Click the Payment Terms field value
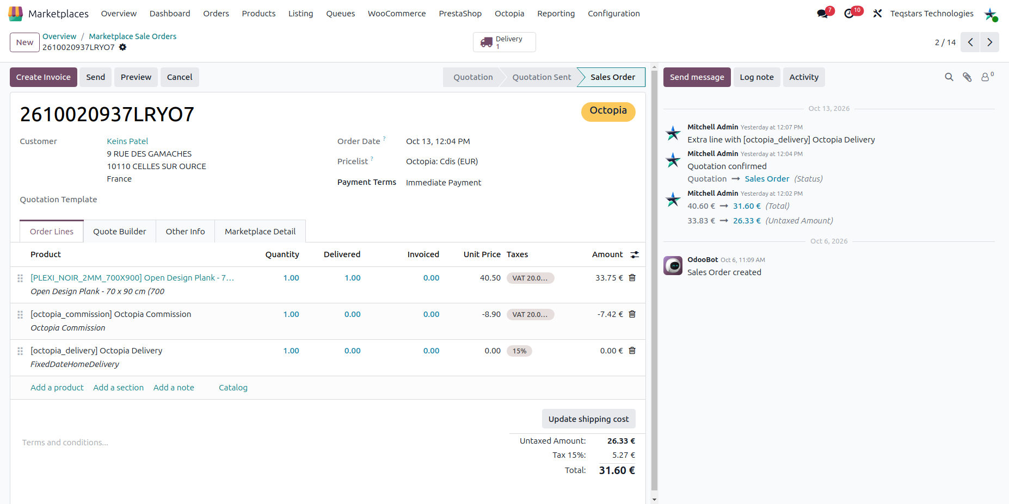Screen dimensions: 1009x504 coord(444,183)
